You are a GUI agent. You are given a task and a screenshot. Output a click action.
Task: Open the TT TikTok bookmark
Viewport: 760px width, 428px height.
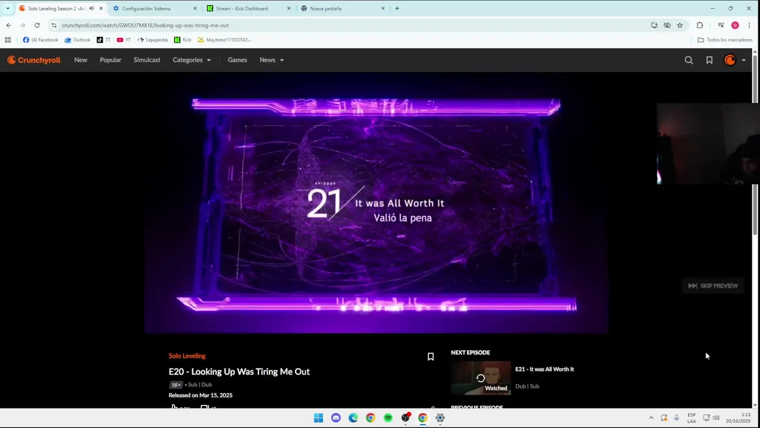pyautogui.click(x=104, y=40)
